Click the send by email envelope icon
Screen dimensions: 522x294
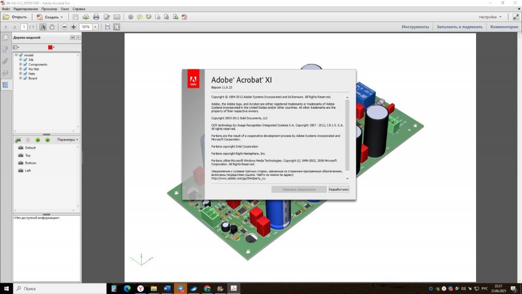pos(117,17)
